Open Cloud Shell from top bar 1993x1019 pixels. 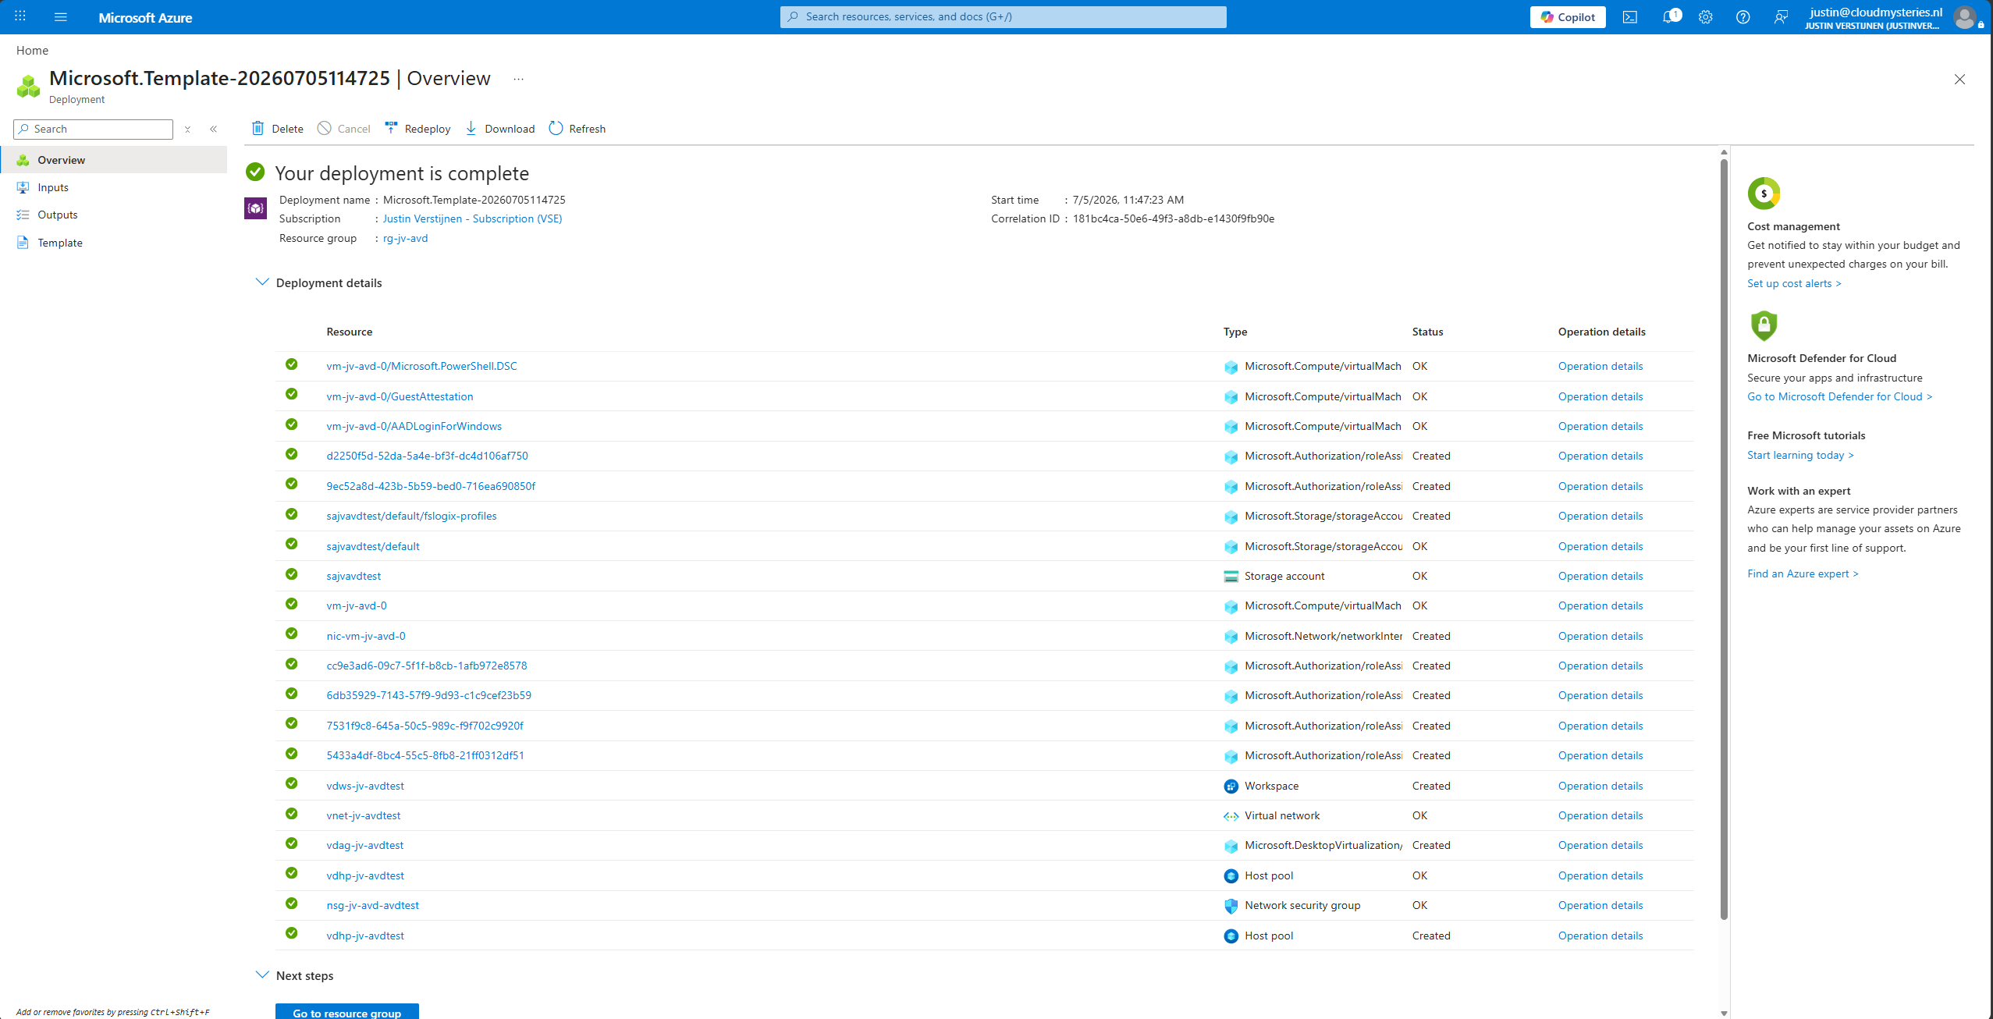pos(1630,17)
